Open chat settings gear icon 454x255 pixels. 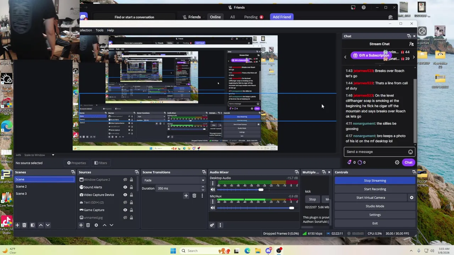point(397,163)
